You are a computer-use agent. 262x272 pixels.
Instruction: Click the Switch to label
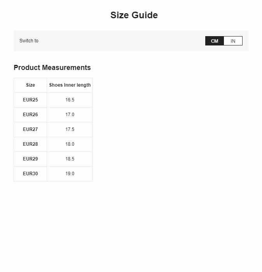coord(29,41)
